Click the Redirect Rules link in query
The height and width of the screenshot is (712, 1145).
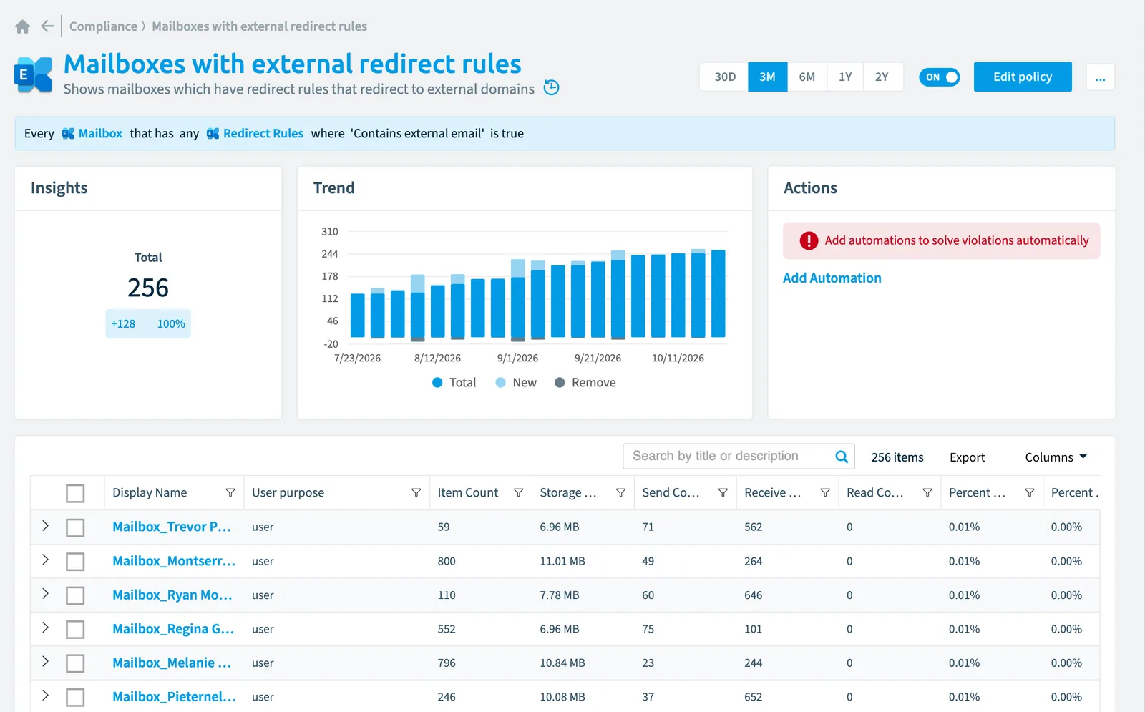(263, 134)
